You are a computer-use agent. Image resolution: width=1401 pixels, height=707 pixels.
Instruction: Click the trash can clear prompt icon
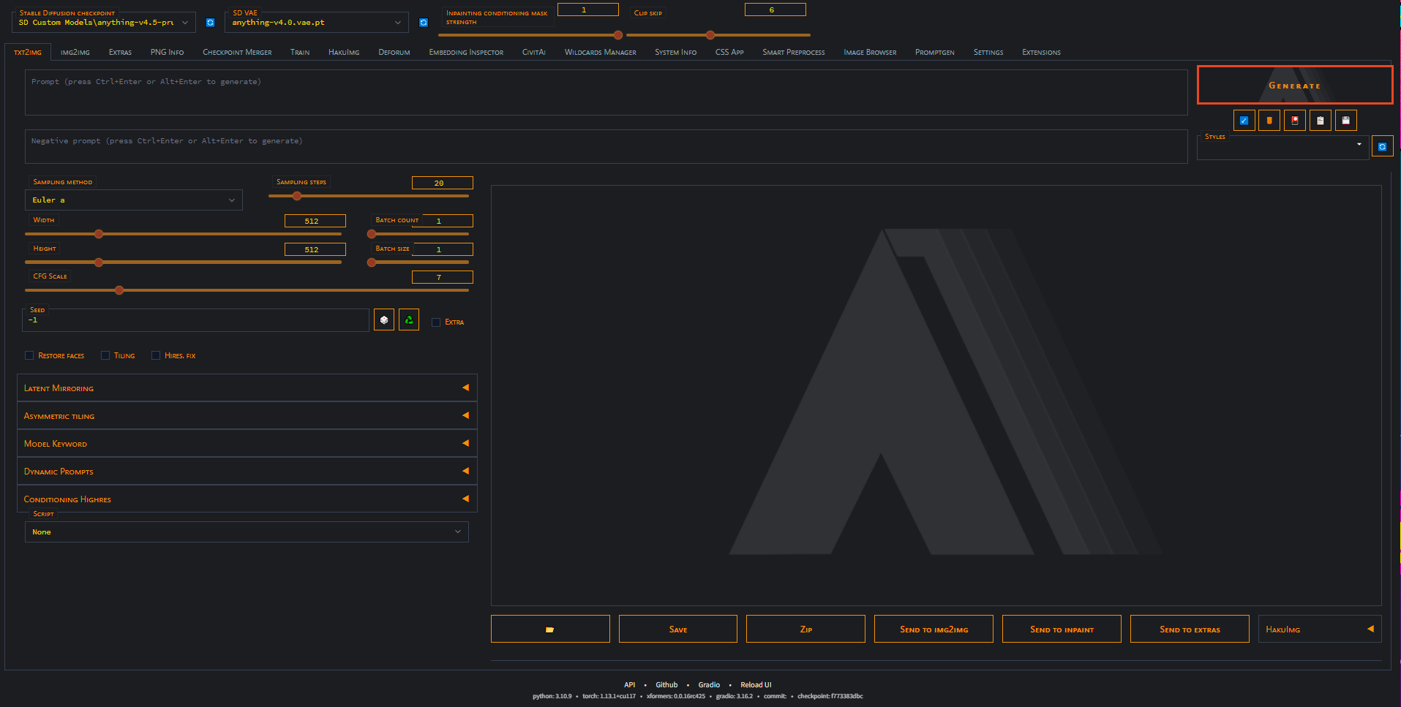tap(1269, 121)
